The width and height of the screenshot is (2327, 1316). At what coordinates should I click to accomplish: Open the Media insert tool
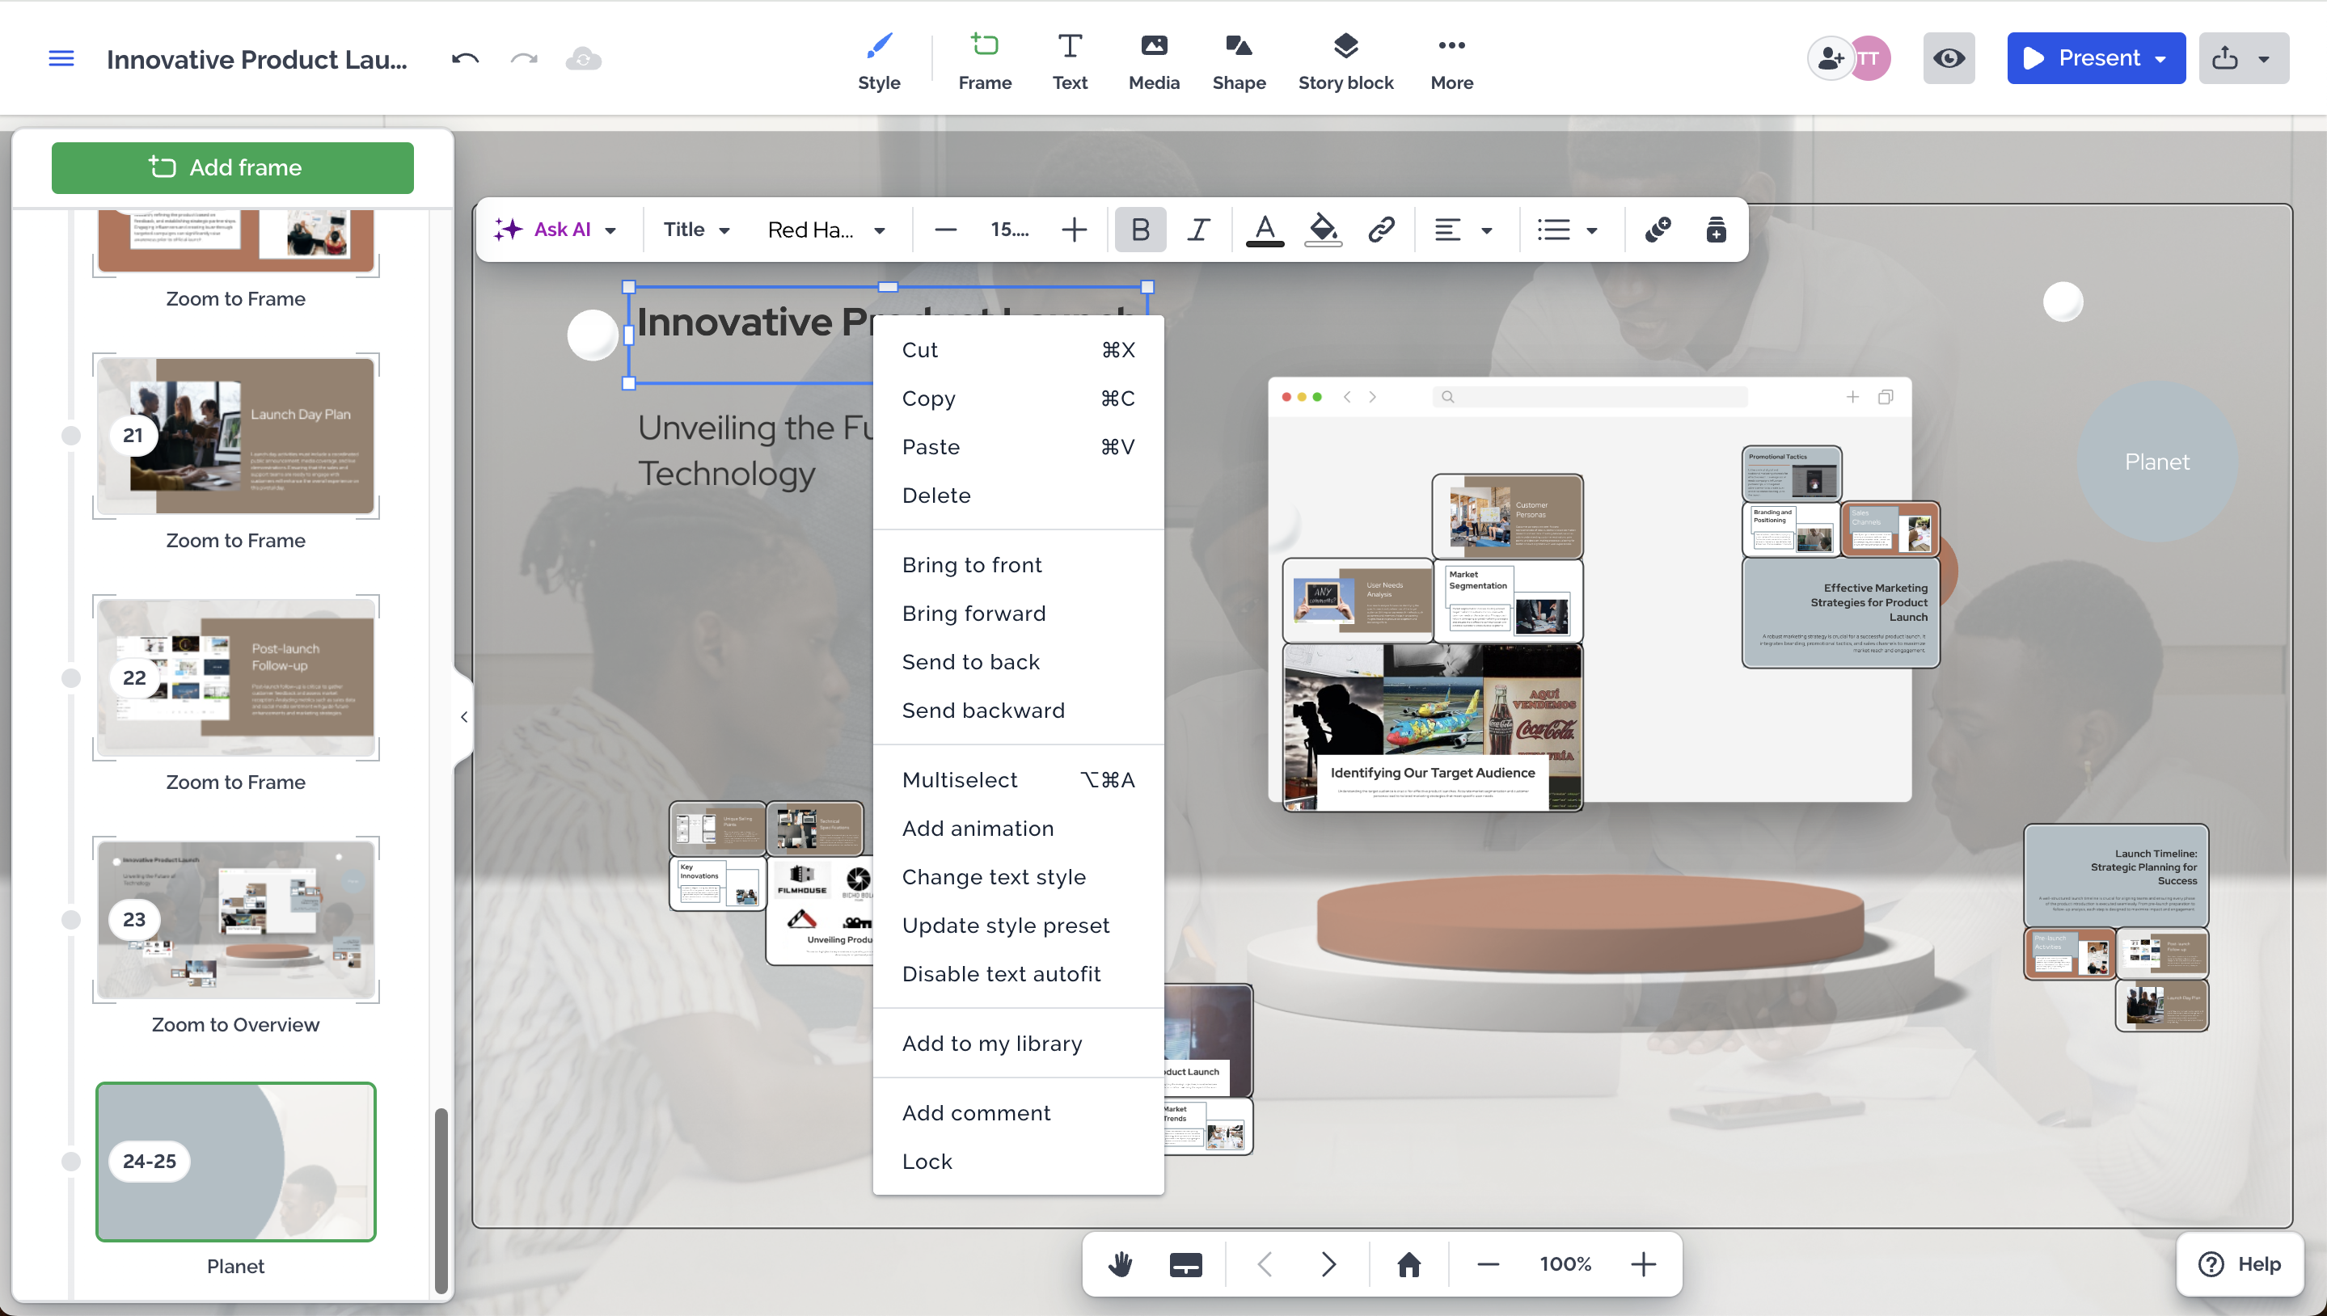[x=1154, y=61]
